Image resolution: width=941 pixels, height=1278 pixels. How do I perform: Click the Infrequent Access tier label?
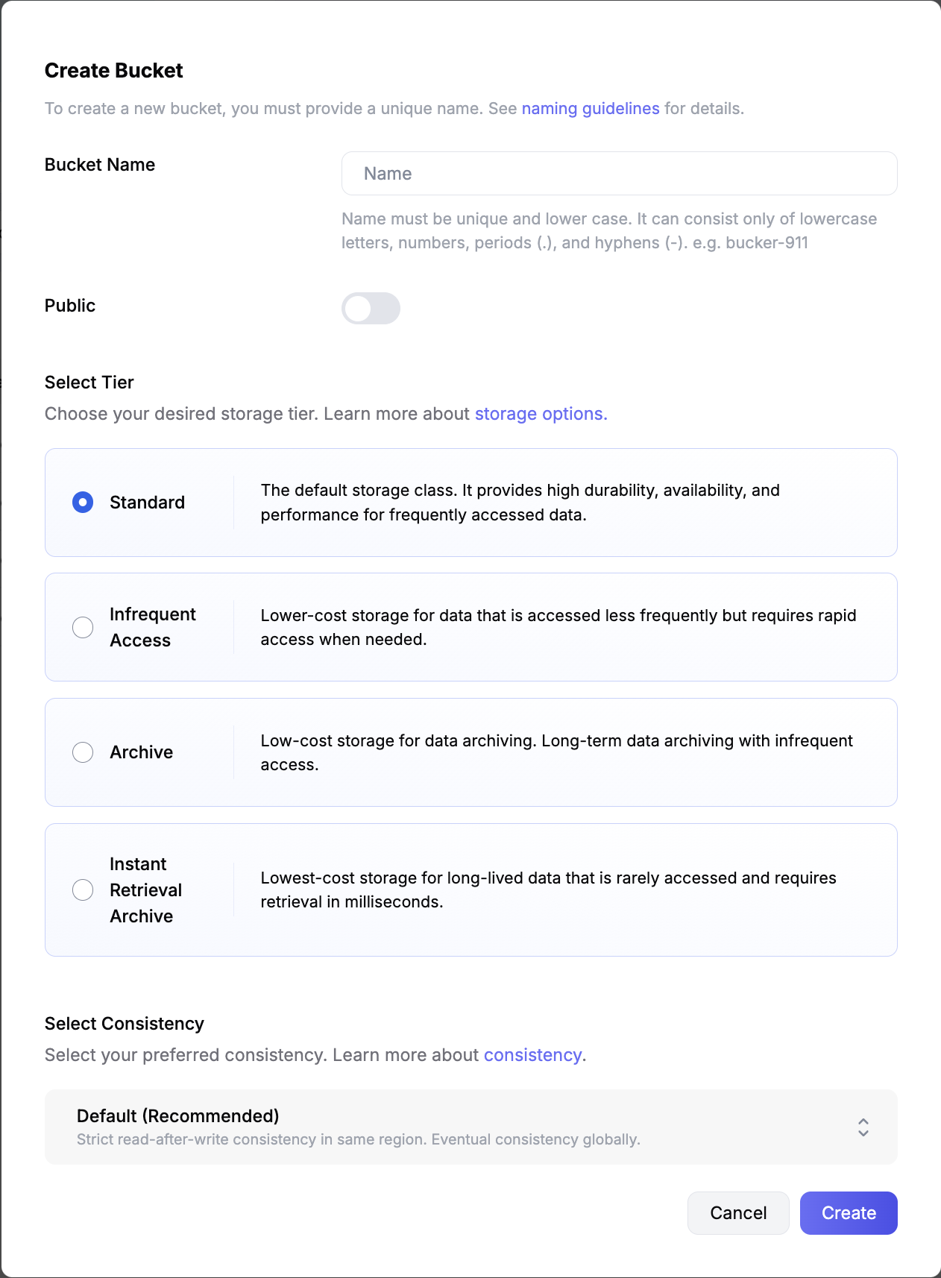152,627
